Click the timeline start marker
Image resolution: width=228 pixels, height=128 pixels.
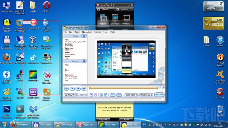coord(89,87)
